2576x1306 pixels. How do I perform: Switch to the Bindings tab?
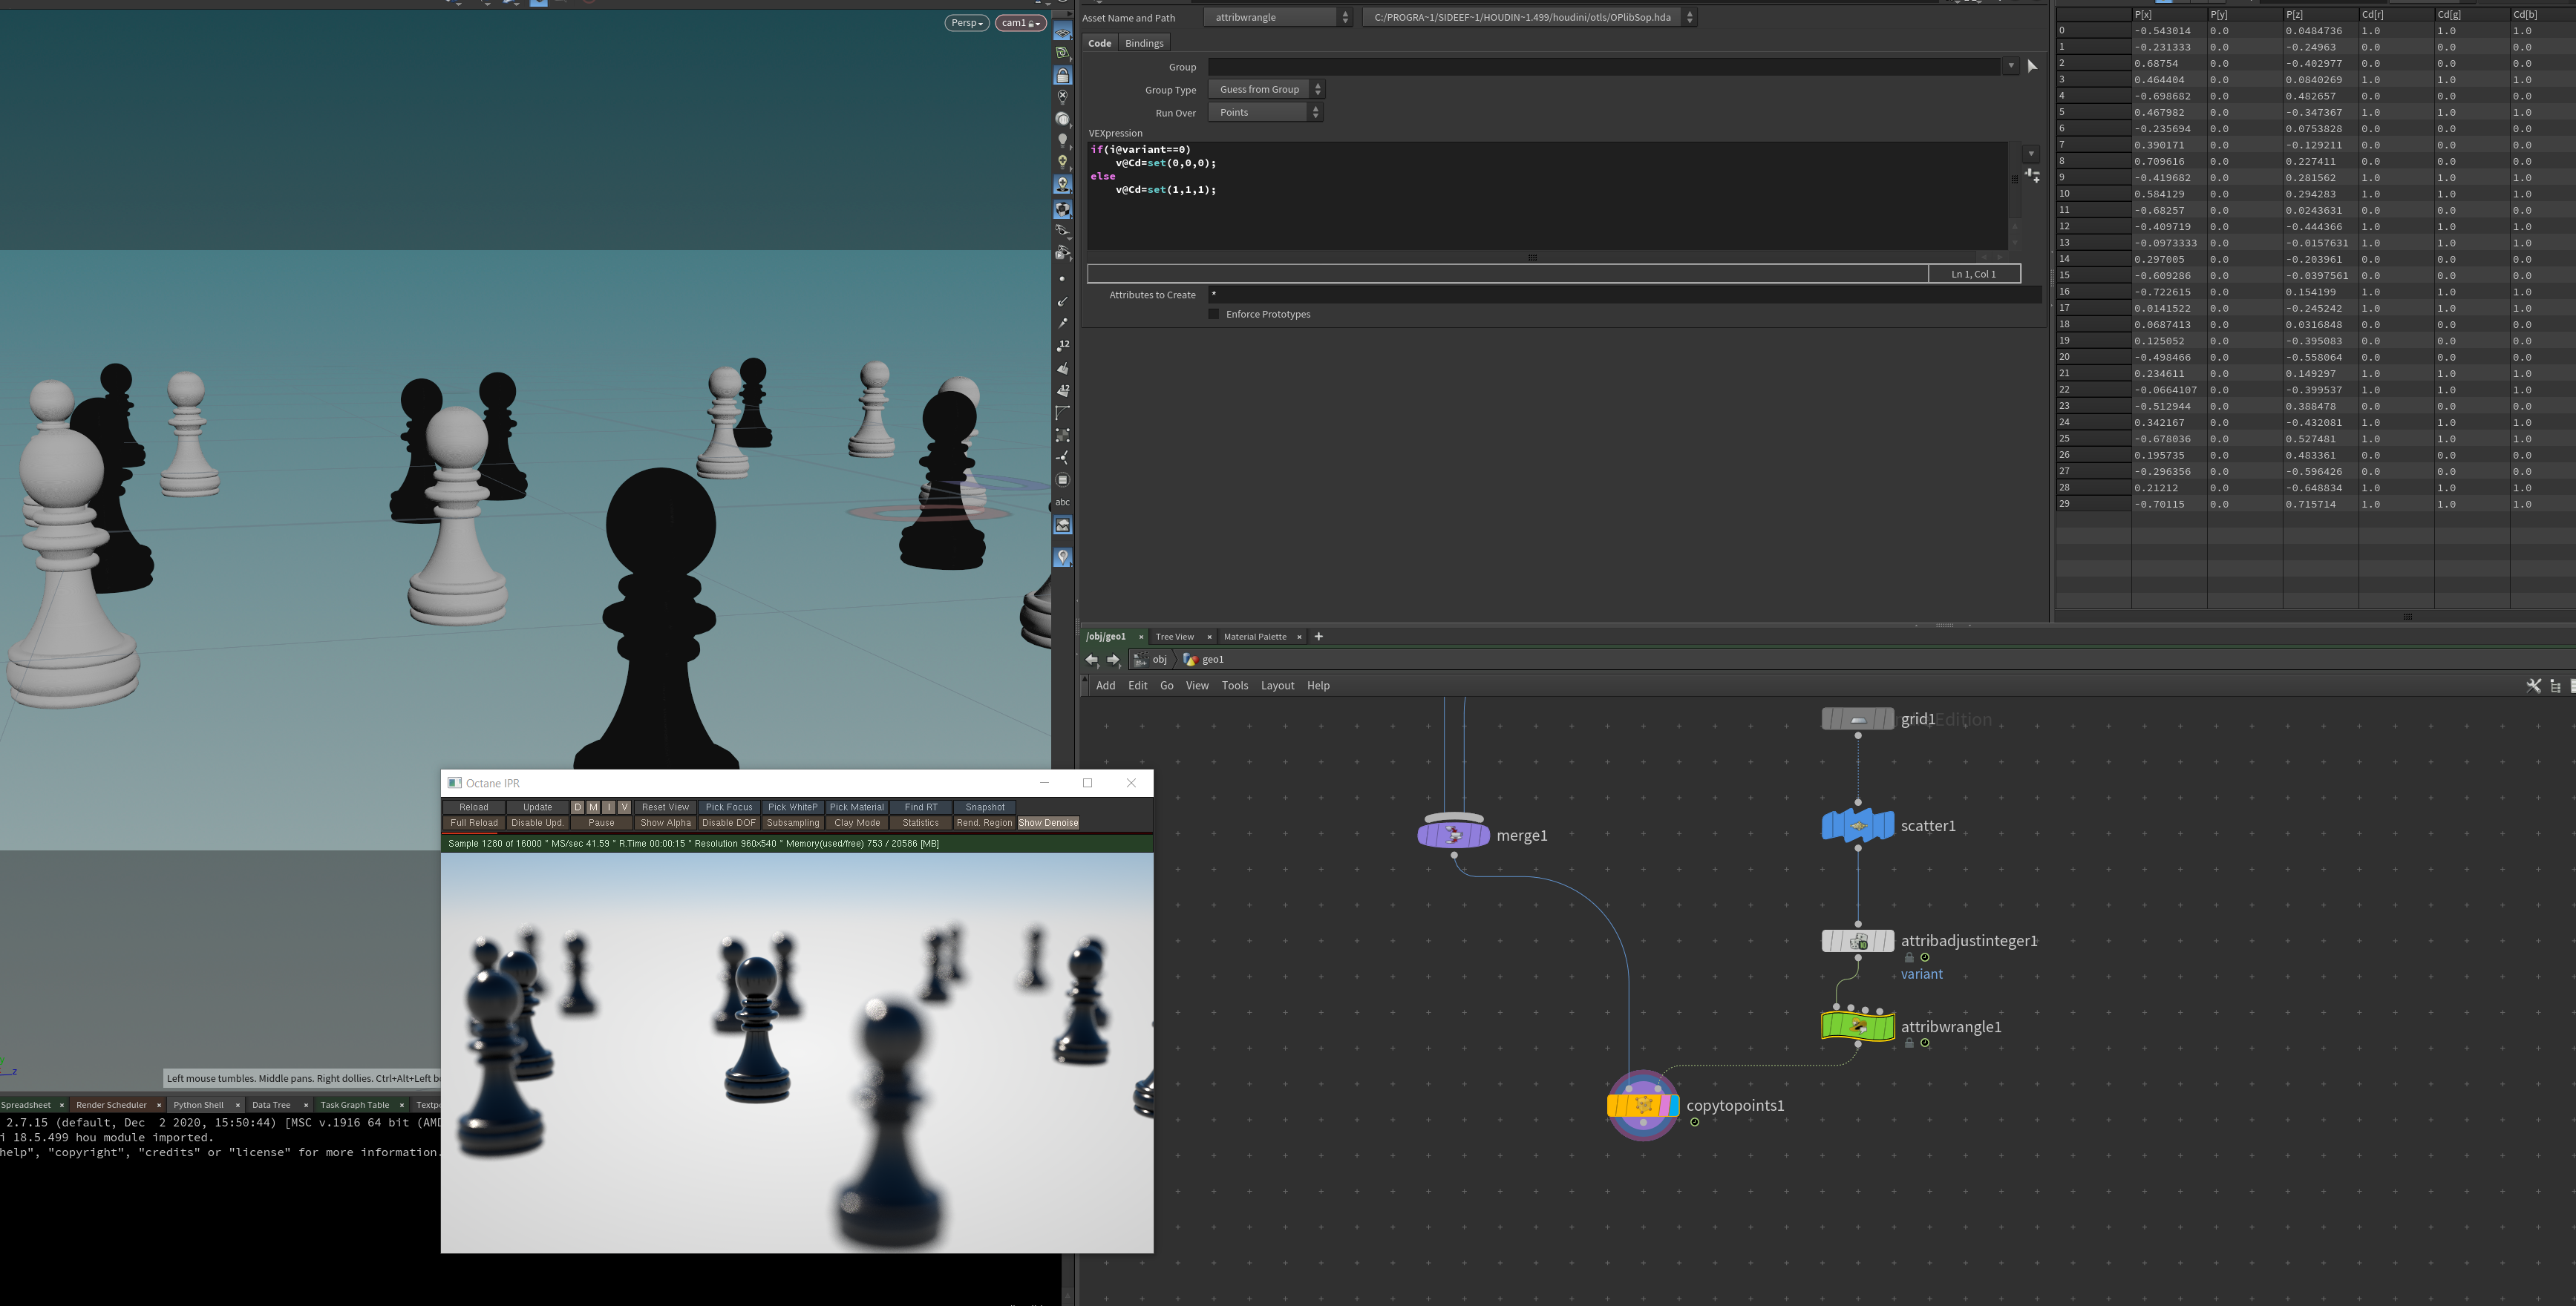pyautogui.click(x=1144, y=43)
